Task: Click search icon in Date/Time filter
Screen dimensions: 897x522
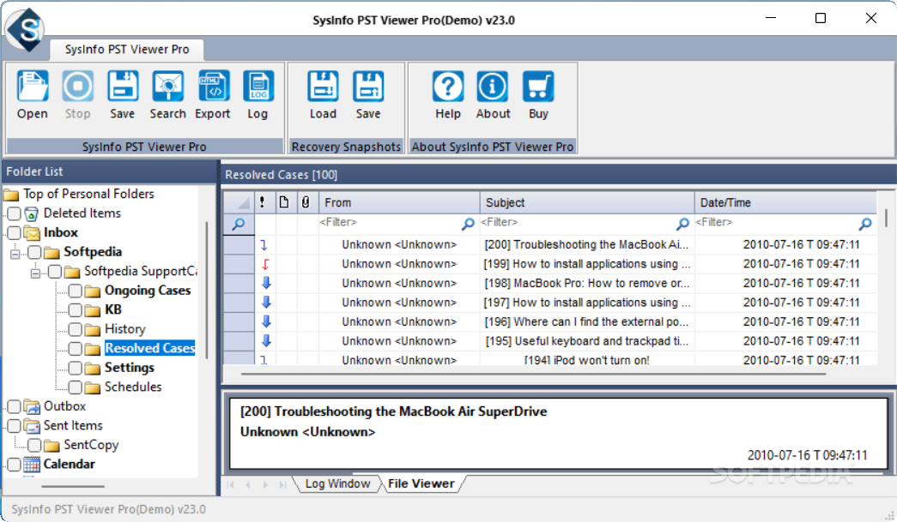Action: pos(865,224)
